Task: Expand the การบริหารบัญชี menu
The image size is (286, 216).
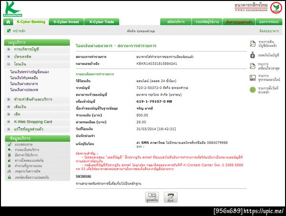Action: (x=9, y=49)
